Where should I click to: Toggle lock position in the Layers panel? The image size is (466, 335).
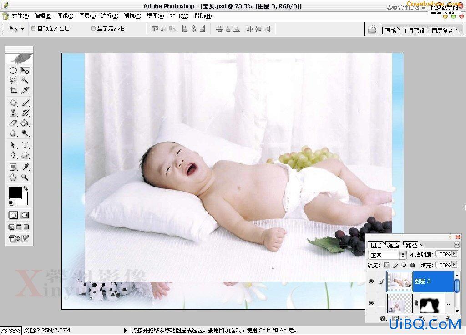click(x=404, y=265)
